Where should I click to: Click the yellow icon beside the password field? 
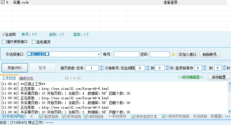(x=173, y=54)
